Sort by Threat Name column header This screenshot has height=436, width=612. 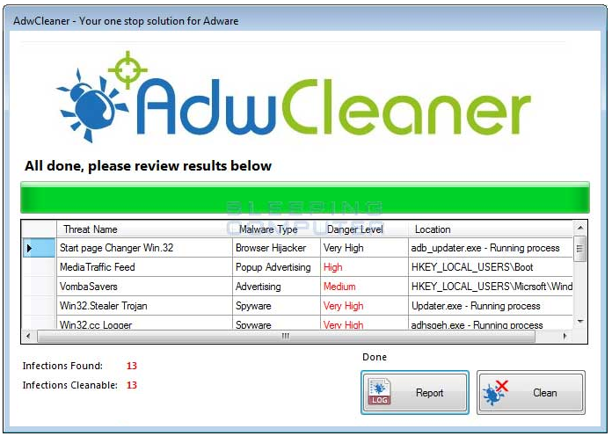90,229
